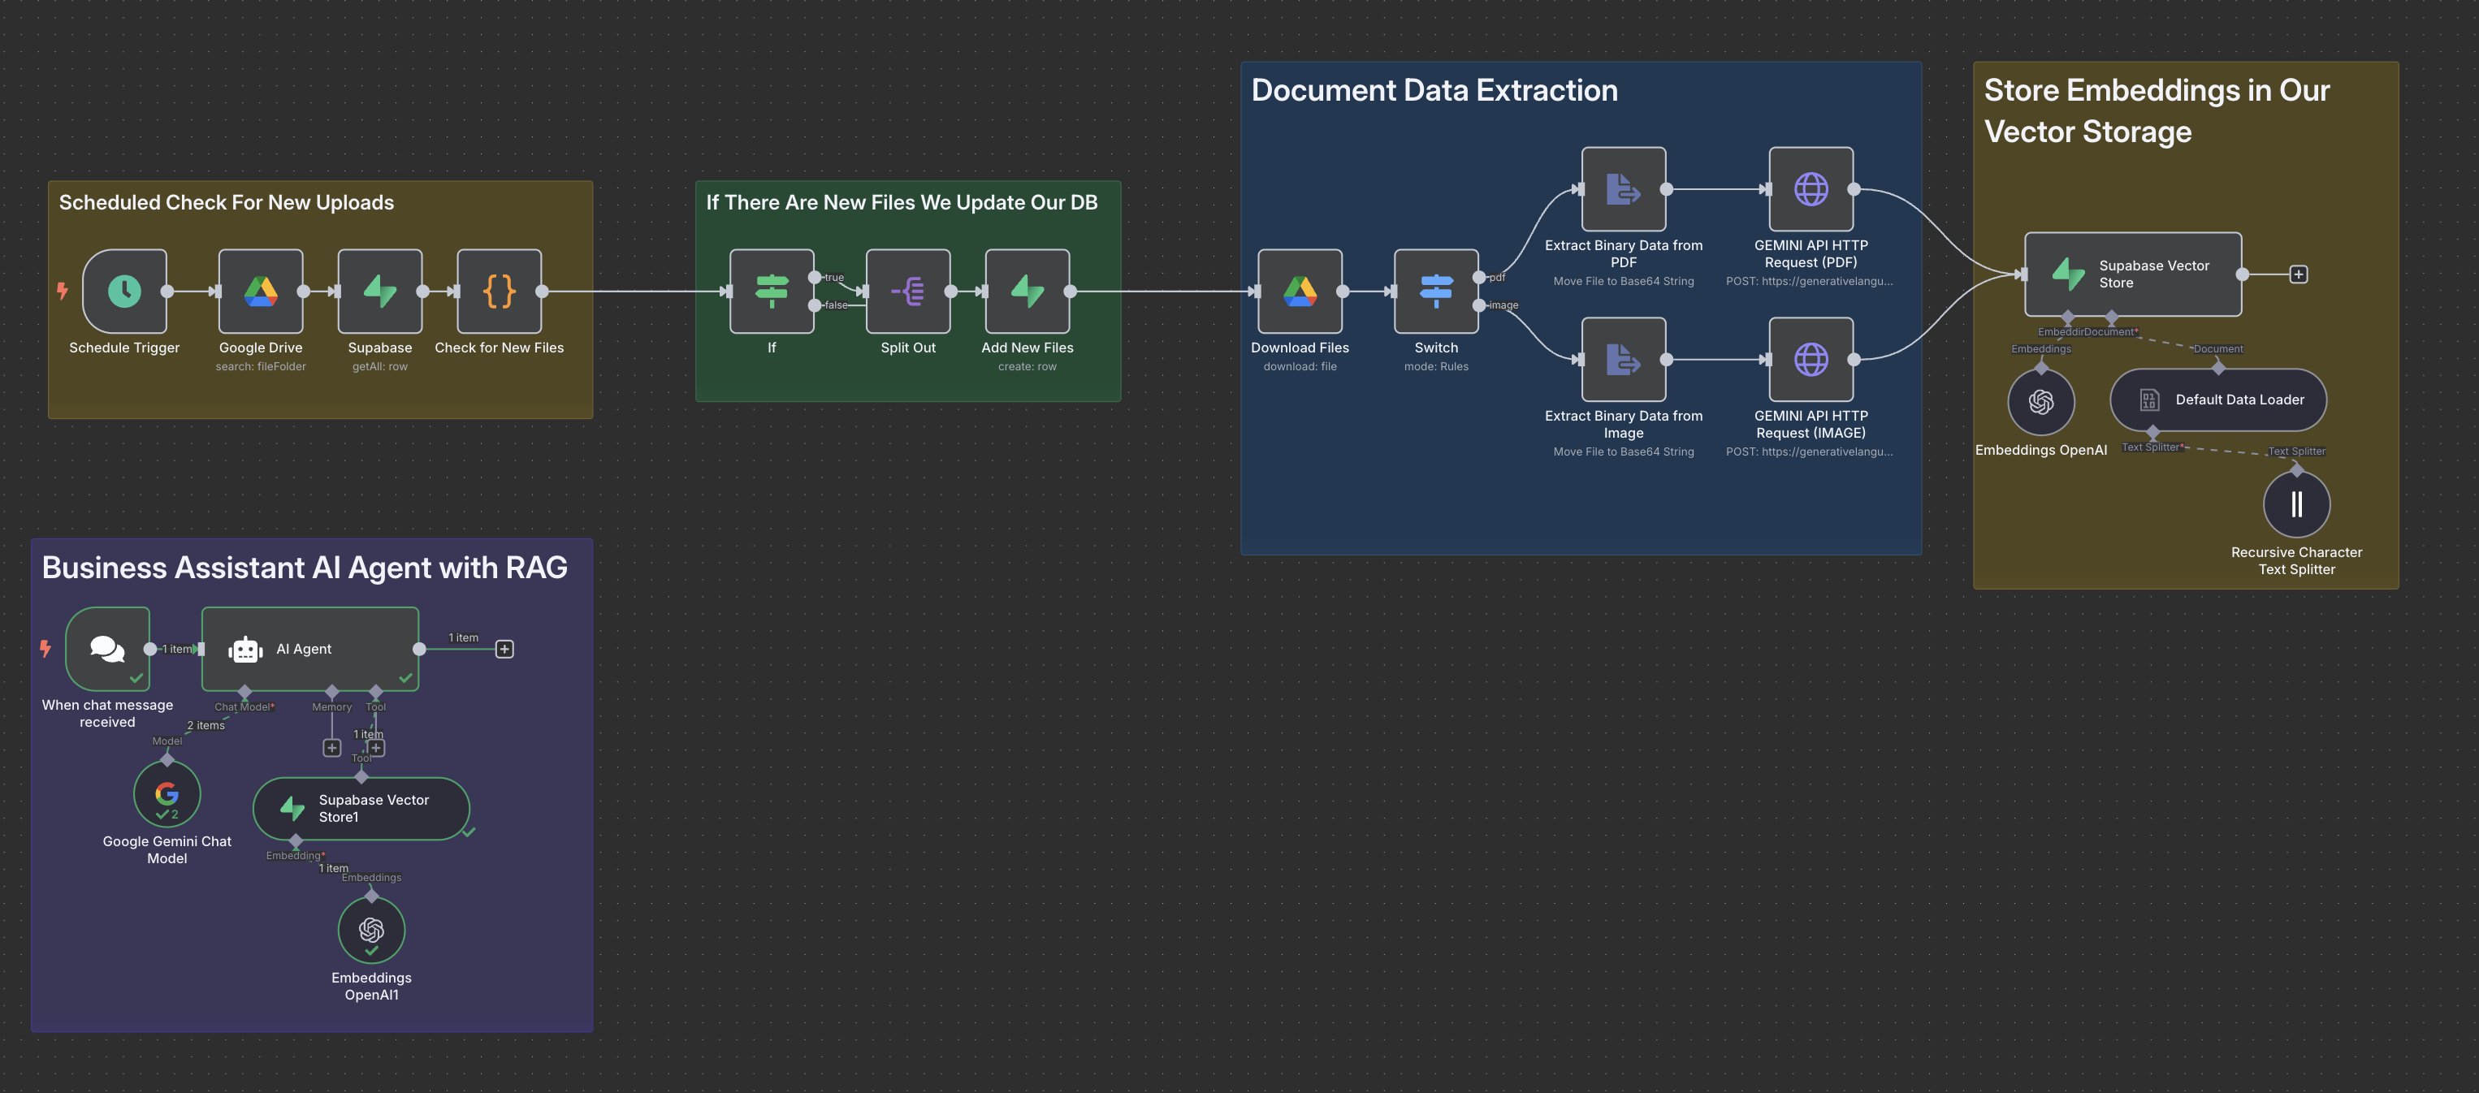Open the Default Data Loader node
Image resolution: width=2479 pixels, height=1093 pixels.
[x=2218, y=400]
